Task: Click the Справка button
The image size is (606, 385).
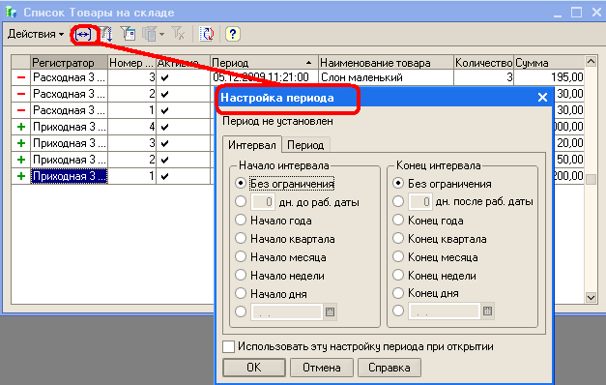Action: tap(390, 368)
